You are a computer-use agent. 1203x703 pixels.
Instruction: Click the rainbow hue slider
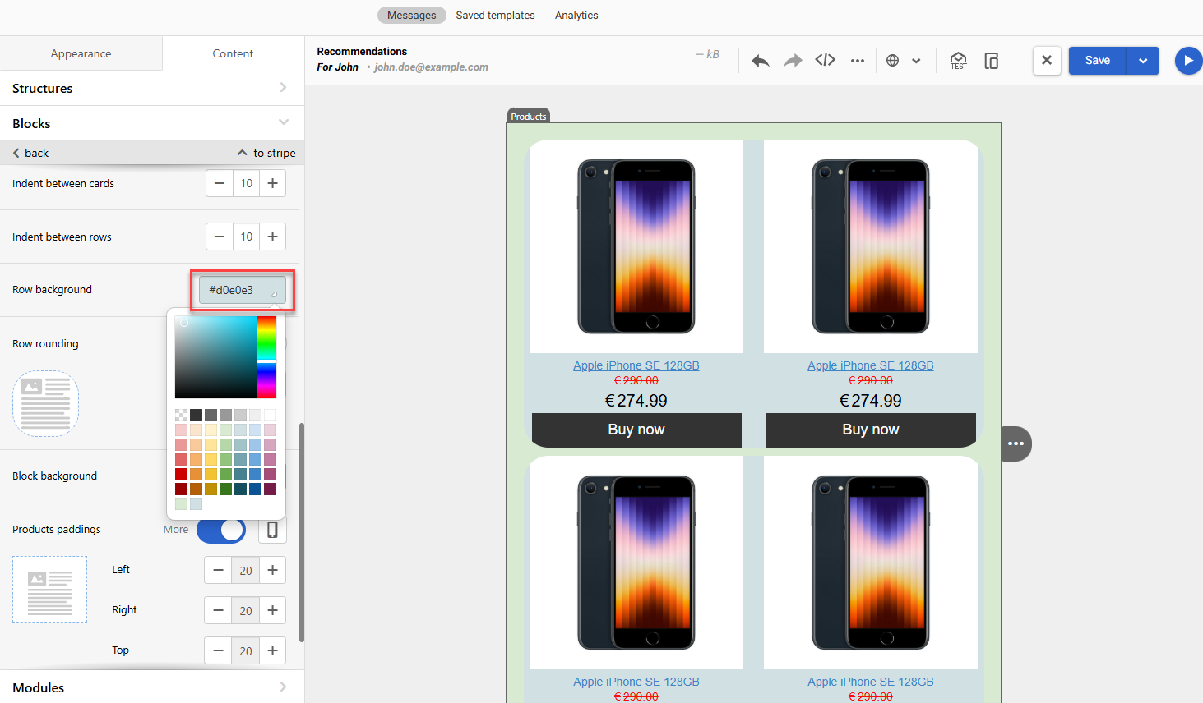click(x=266, y=357)
